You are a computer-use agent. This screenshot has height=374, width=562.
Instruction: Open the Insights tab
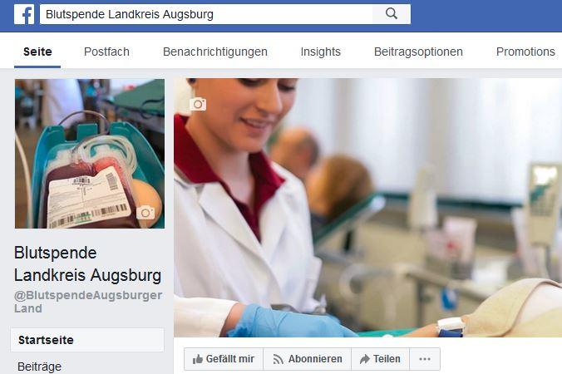(320, 52)
